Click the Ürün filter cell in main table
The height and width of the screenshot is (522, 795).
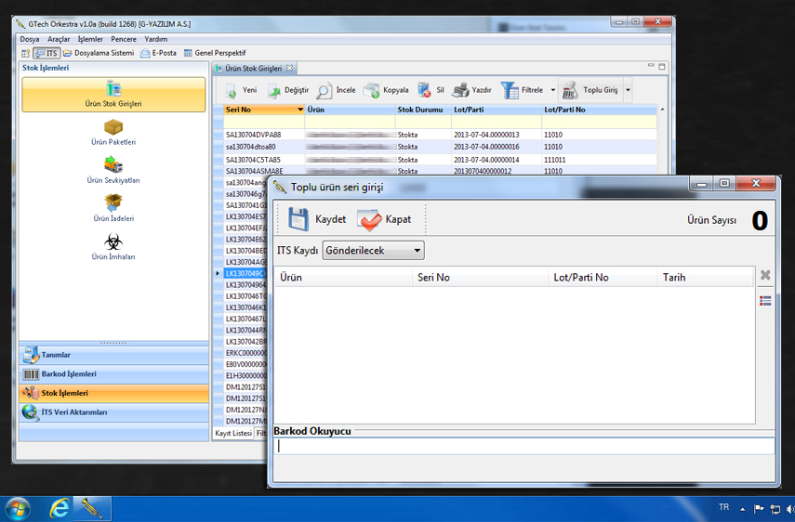[350, 122]
